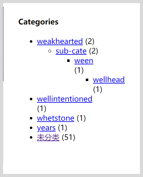Open the years category link
This screenshot has height=177, width=143.
point(46,128)
